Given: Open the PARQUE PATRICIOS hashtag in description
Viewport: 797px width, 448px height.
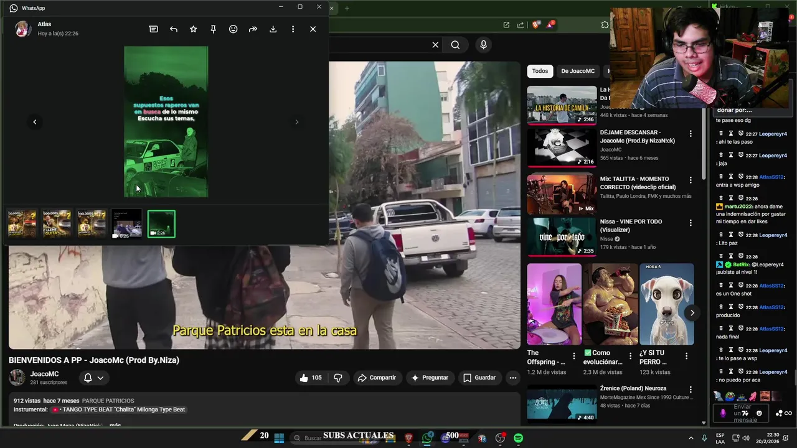Looking at the screenshot, I should pyautogui.click(x=108, y=401).
